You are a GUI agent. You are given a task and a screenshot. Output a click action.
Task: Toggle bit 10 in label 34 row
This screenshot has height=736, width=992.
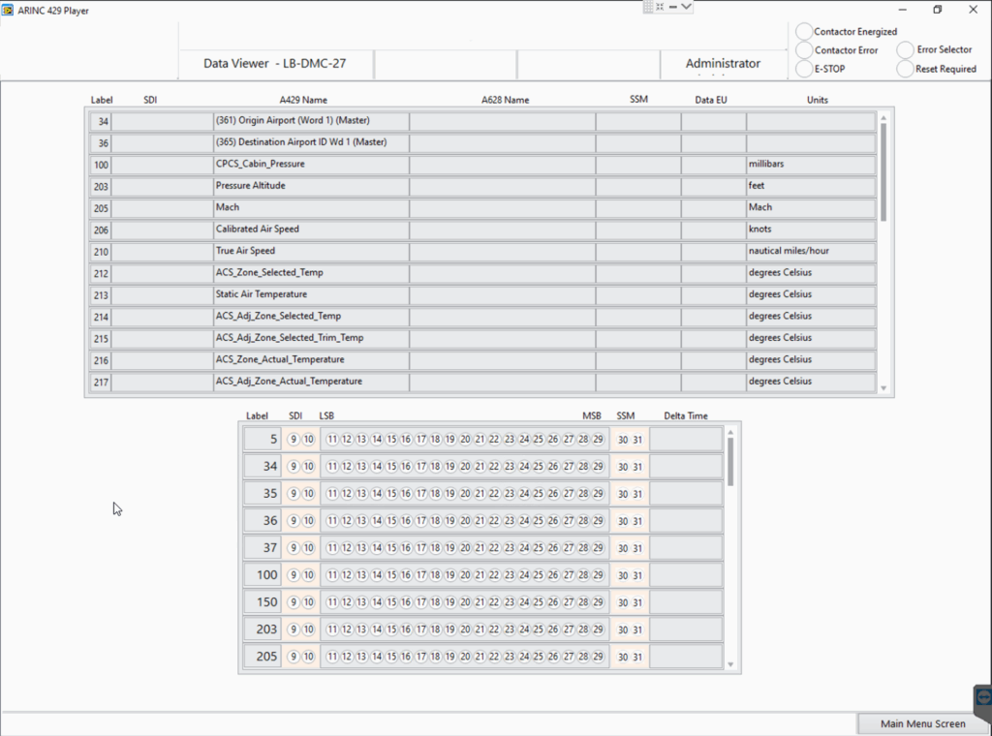308,467
